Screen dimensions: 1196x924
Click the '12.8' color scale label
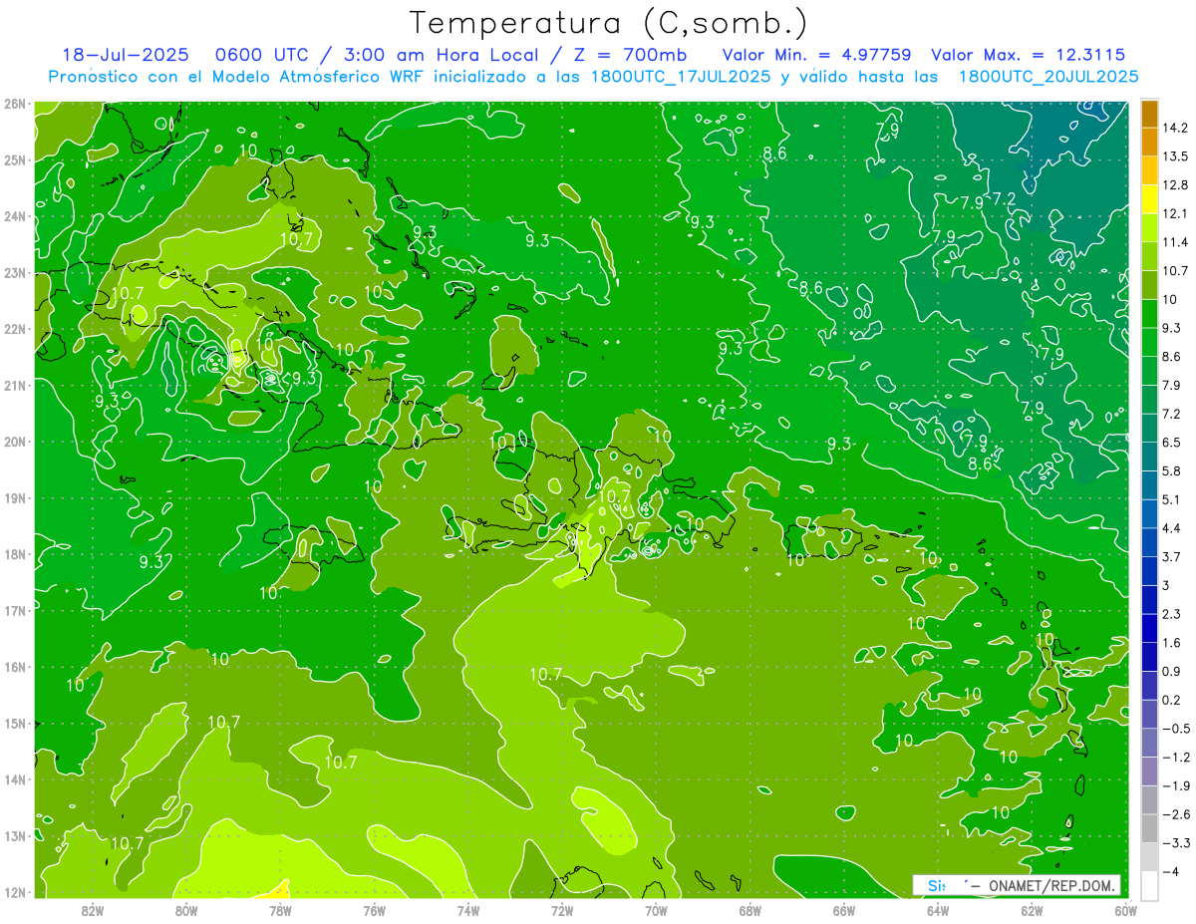click(1175, 185)
